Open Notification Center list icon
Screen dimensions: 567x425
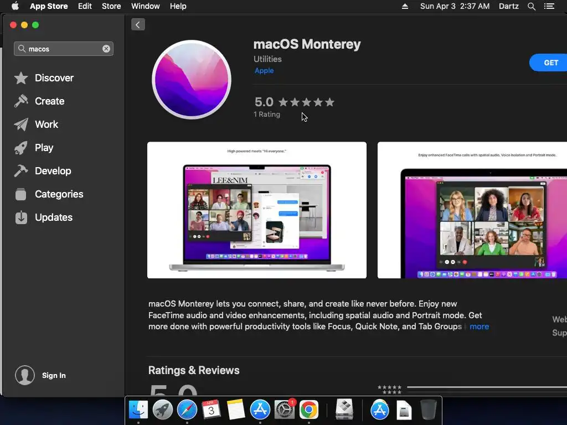point(549,6)
